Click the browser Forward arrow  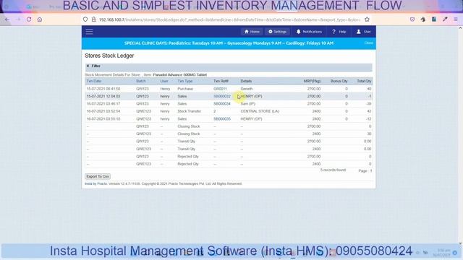[x=18, y=19]
